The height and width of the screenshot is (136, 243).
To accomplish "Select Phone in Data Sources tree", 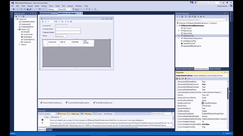I will tap(24, 45).
